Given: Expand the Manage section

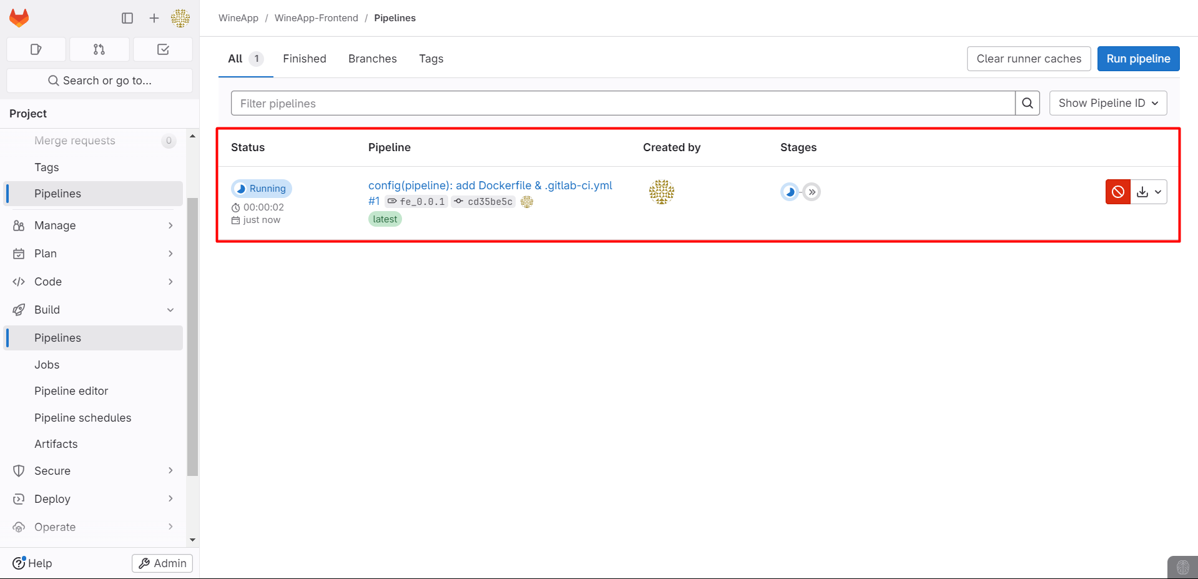Looking at the screenshot, I should [x=93, y=225].
